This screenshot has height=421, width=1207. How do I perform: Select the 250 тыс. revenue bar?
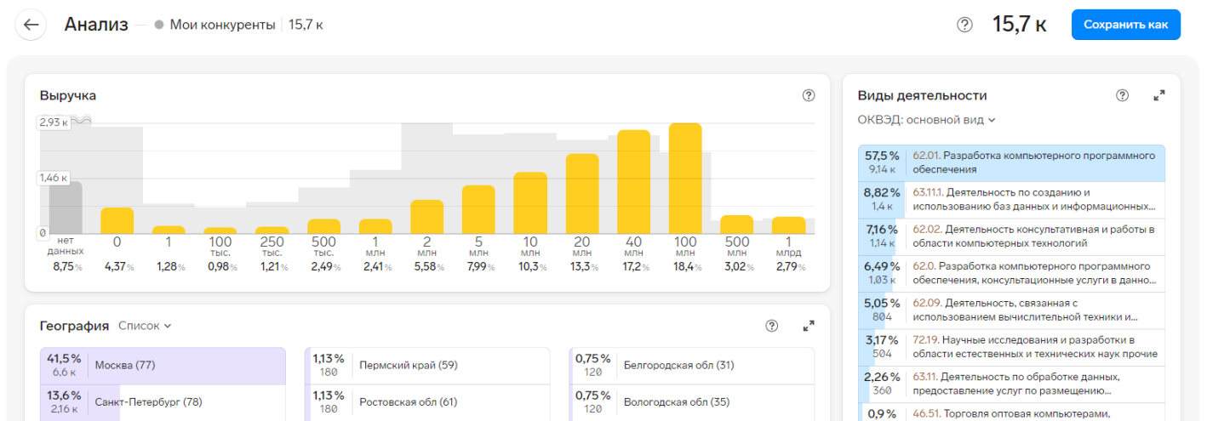coord(272,230)
